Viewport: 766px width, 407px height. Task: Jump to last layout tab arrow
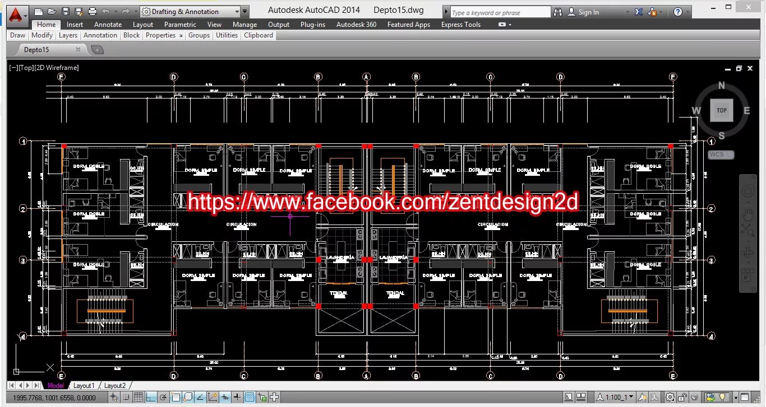tap(37, 385)
